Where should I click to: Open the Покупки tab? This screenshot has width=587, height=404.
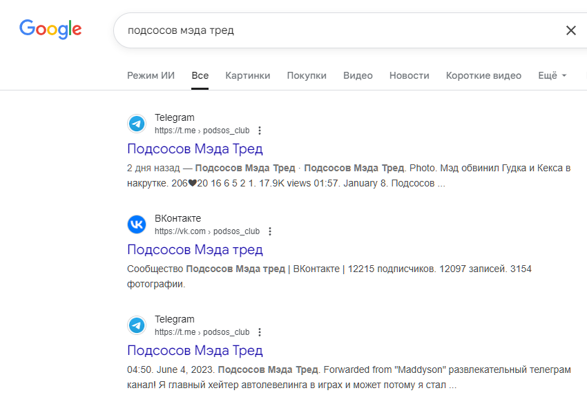[x=307, y=76]
